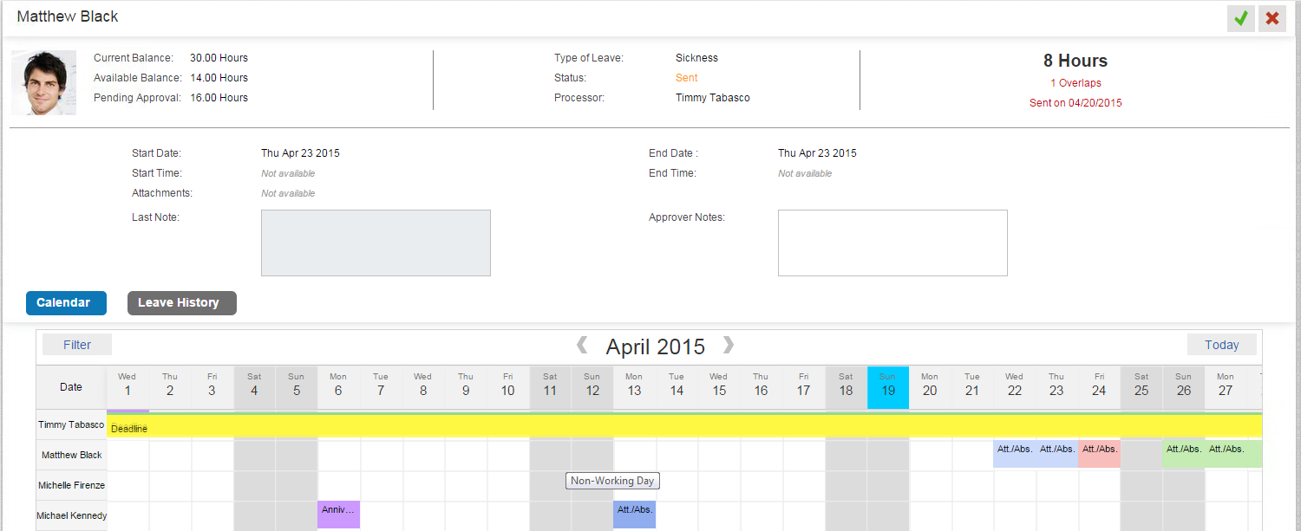Open Michael Kennedy's Anniversary event on April 6

338,515
